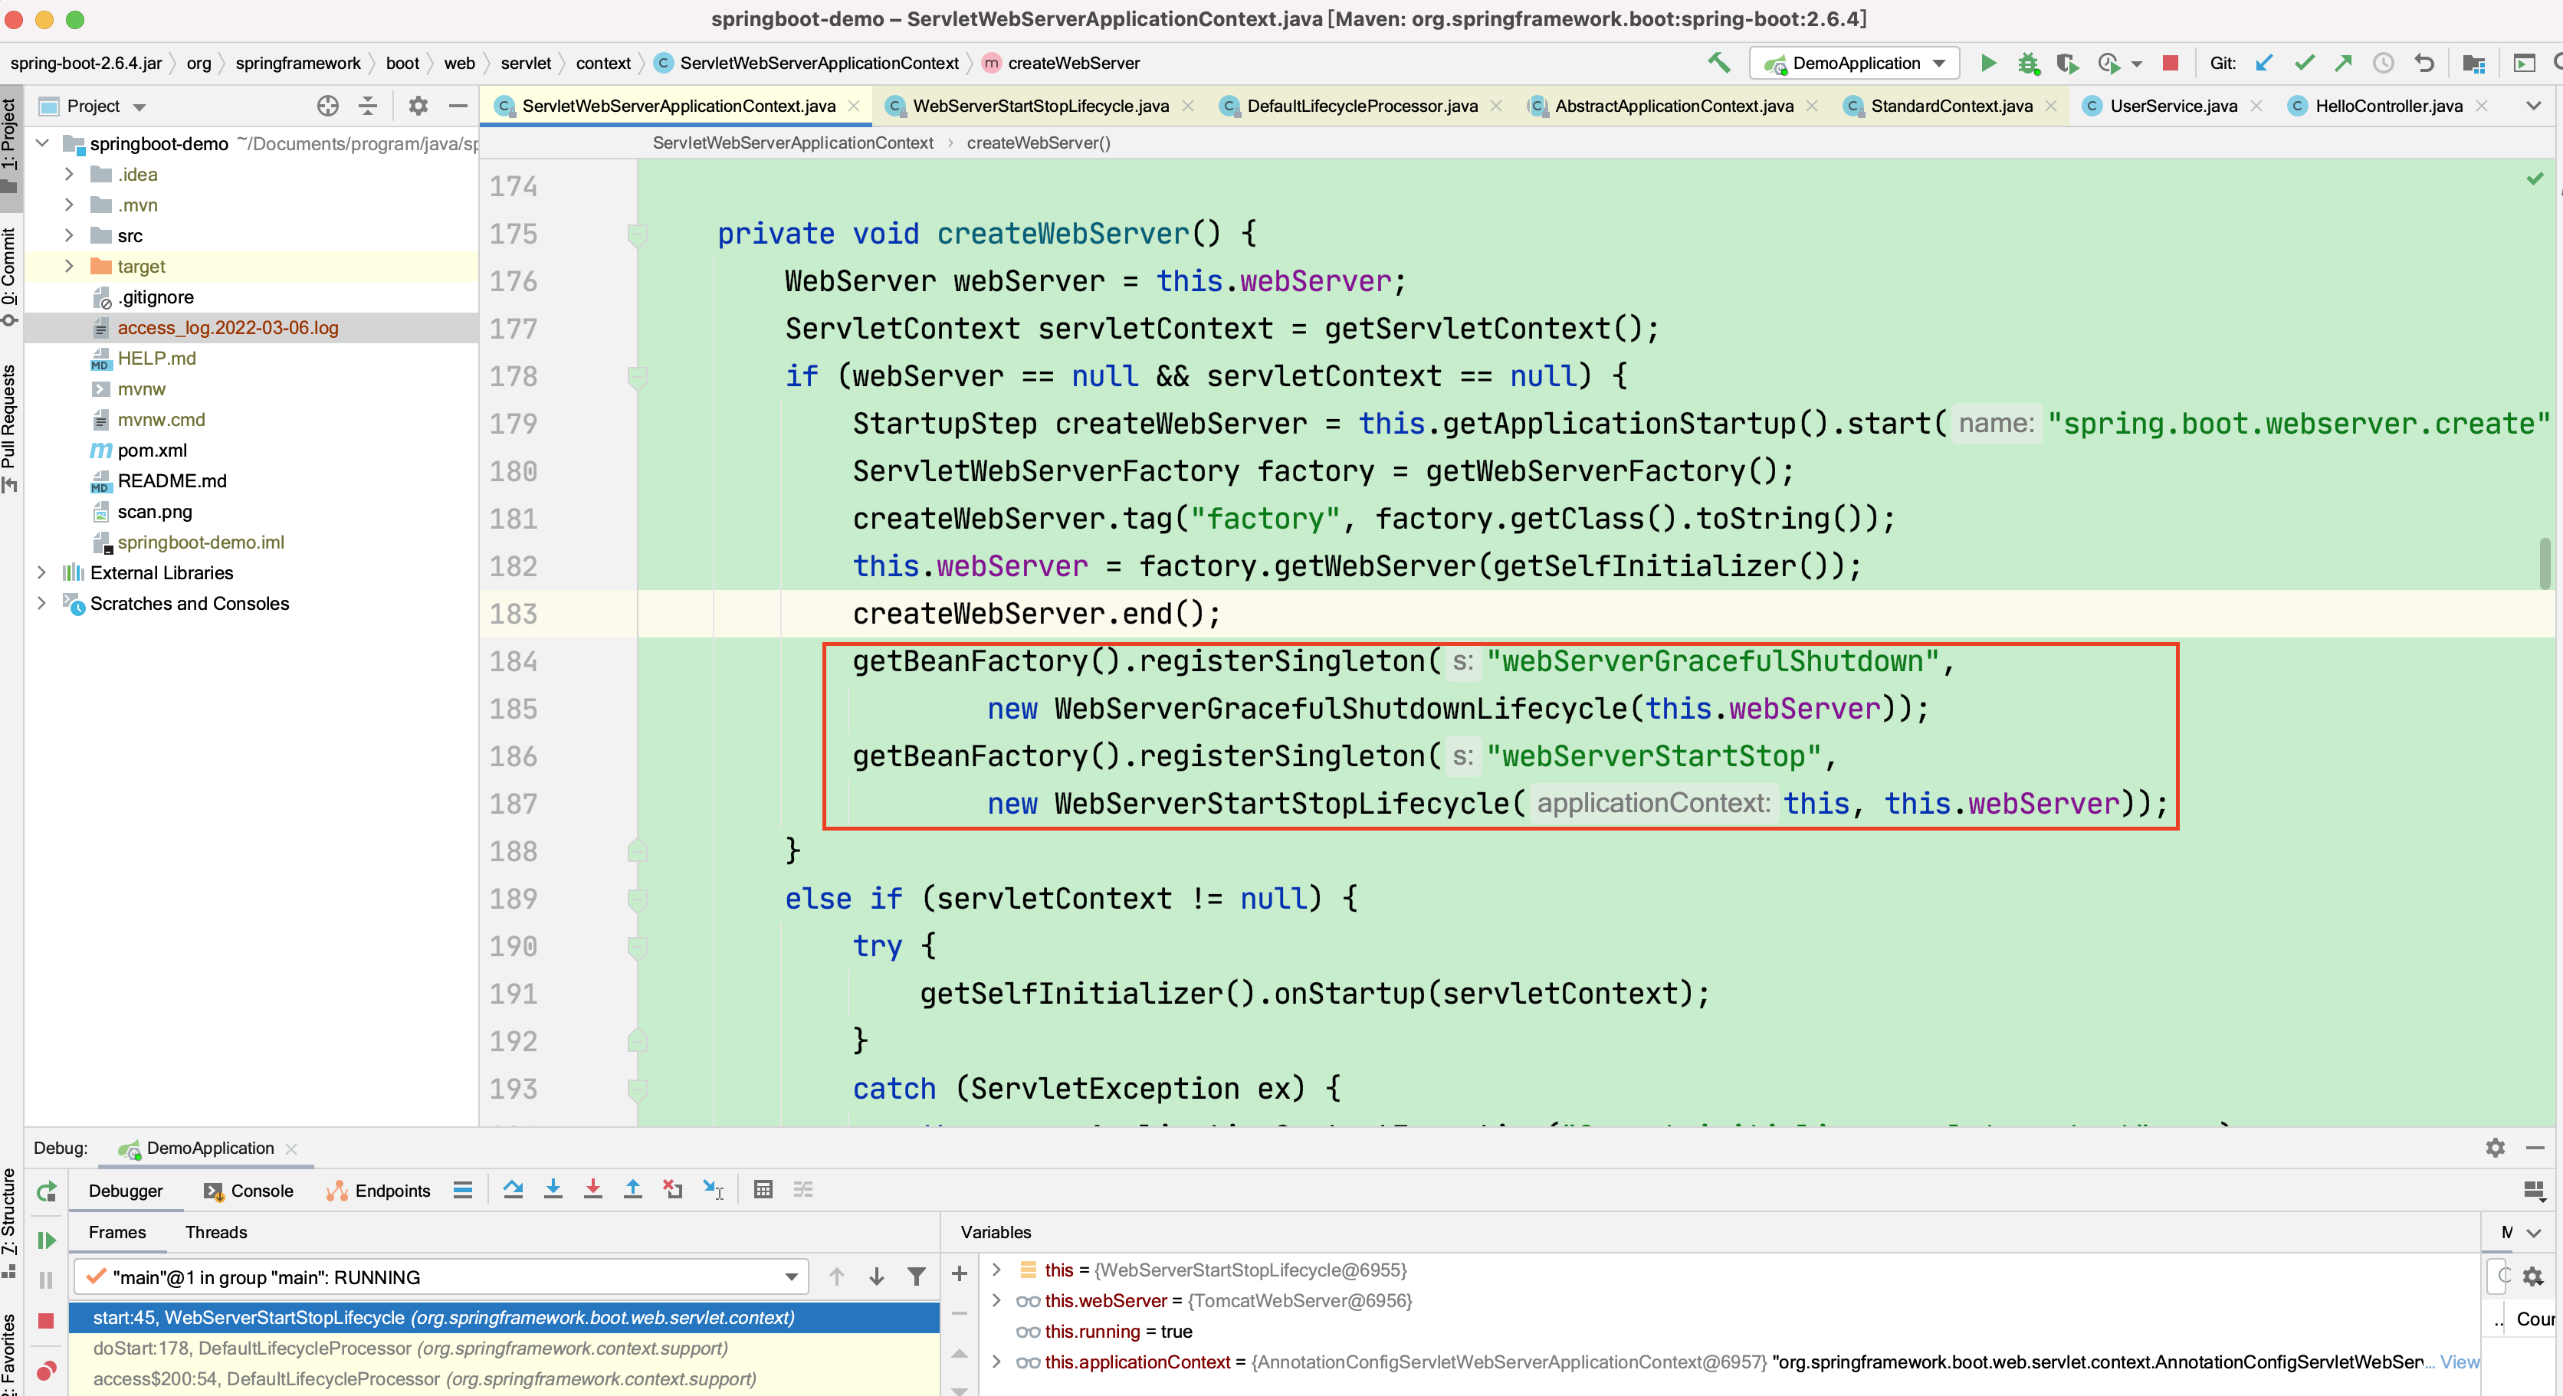Click the green Run DemoApplication button
The height and width of the screenshot is (1396, 2563).
pyautogui.click(x=1988, y=63)
